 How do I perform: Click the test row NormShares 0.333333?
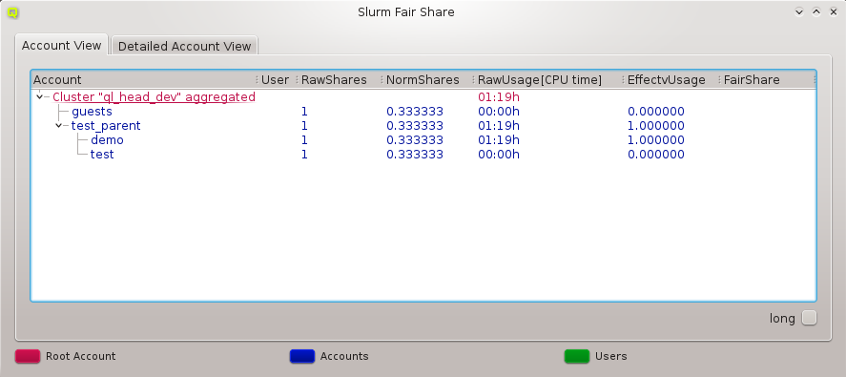(414, 155)
